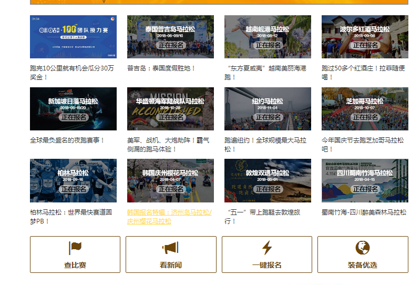Click the link 全球最负盛名的夜跑赛事
The width and height of the screenshot is (411, 285).
point(67,140)
